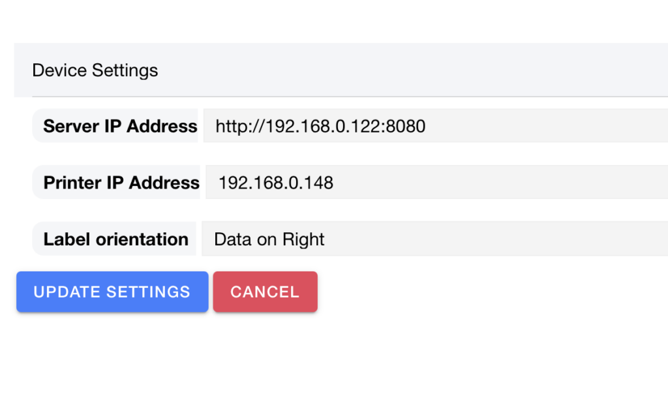Click the word orientation in the label

142,239
